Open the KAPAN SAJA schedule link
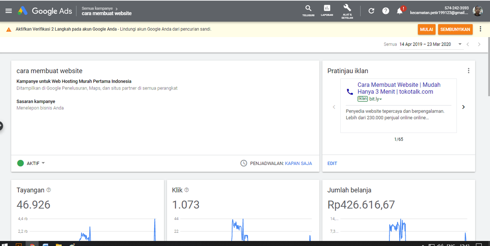The image size is (490, 246). click(x=299, y=163)
